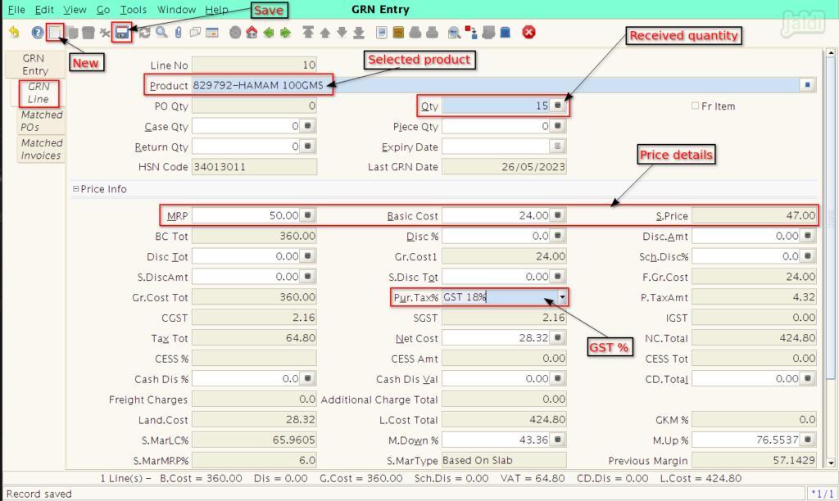Jump to first record arrow
This screenshot has width=839, height=501.
308,33
